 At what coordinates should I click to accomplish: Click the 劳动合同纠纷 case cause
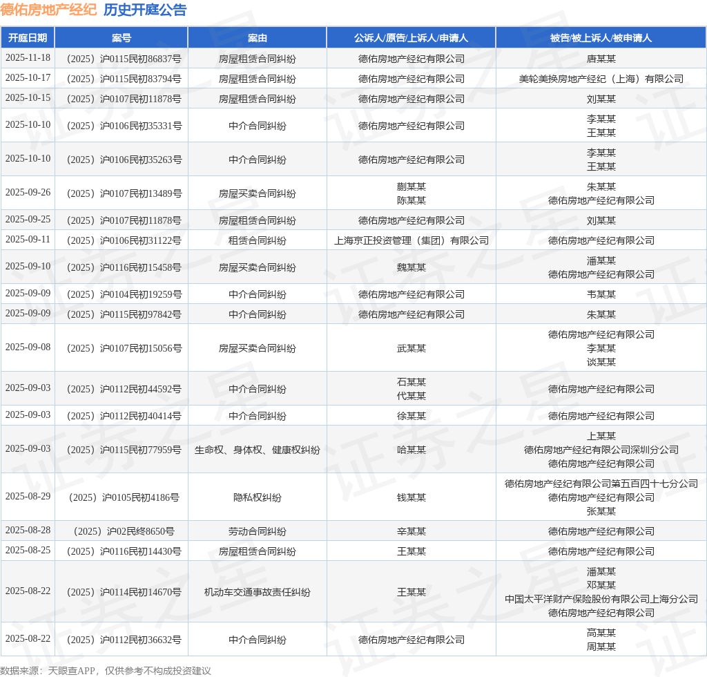tap(257, 531)
